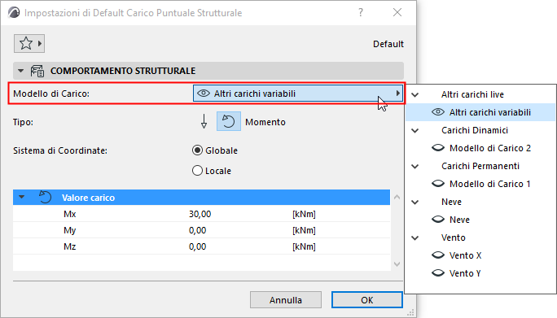Click the Mz row label
The image size is (557, 318).
click(x=70, y=246)
